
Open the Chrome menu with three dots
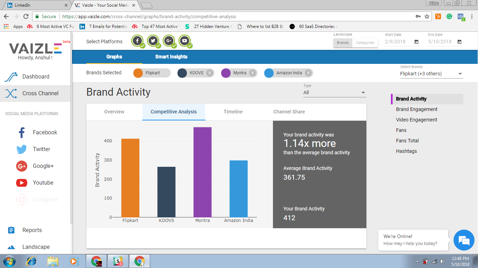click(x=472, y=16)
